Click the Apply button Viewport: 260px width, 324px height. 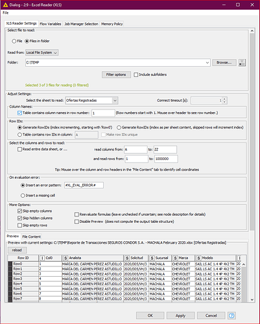[180, 316]
